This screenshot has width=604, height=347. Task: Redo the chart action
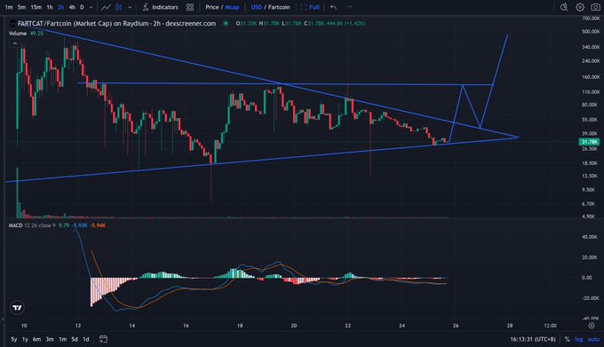[349, 7]
